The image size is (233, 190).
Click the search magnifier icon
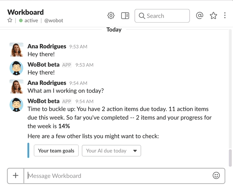[142, 16]
